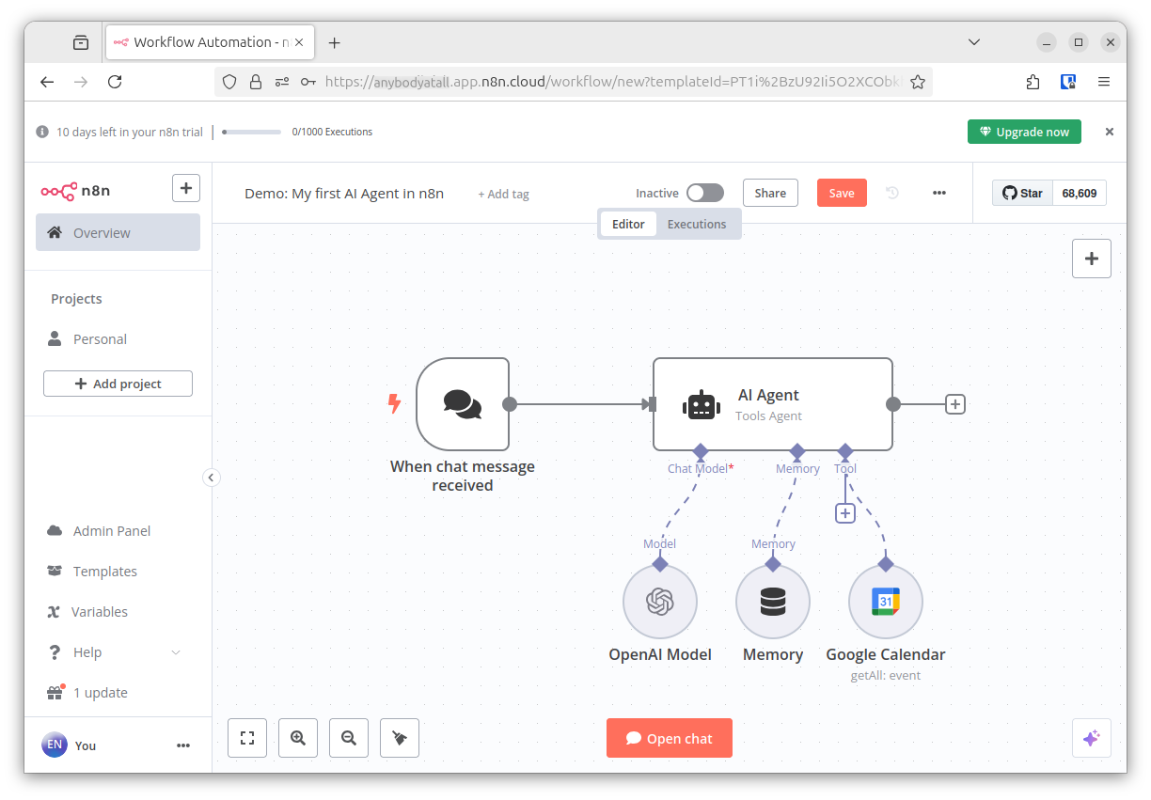Open the chat message trigger node
This screenshot has height=800, width=1151.
point(462,403)
